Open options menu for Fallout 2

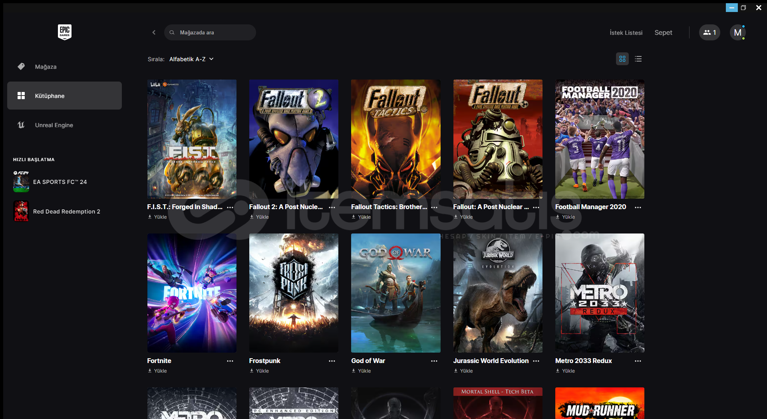pos(332,207)
